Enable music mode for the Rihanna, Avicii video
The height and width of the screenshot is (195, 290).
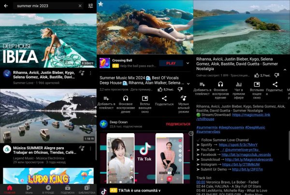[82, 73]
